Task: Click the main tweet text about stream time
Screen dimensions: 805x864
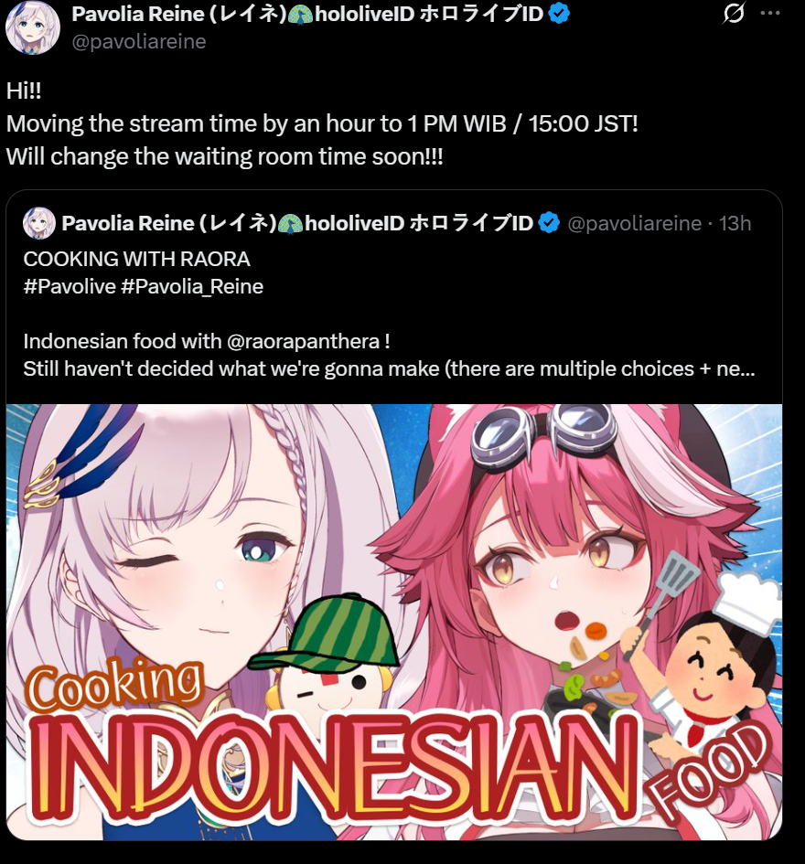Action: tap(322, 123)
